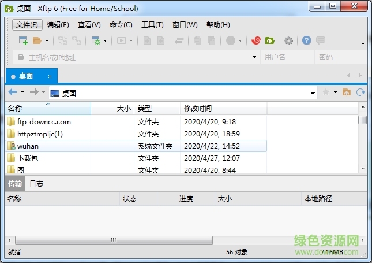The width and height of the screenshot is (372, 263).
Task: Open the 编辑(E) menu
Action: coord(58,25)
